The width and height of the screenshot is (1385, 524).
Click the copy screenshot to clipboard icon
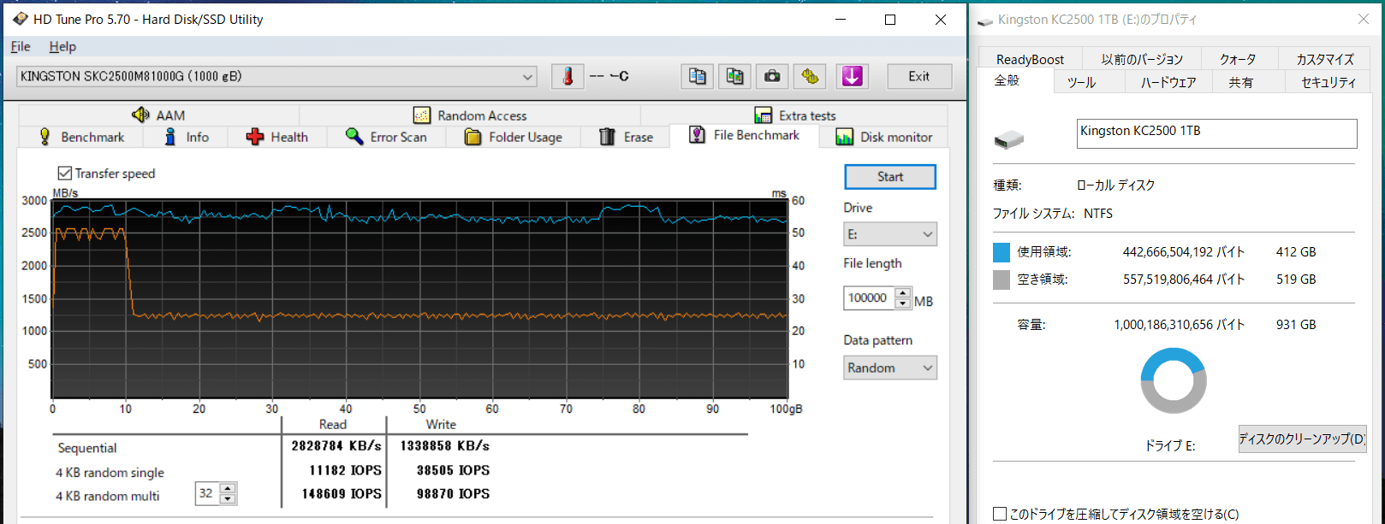tap(734, 76)
